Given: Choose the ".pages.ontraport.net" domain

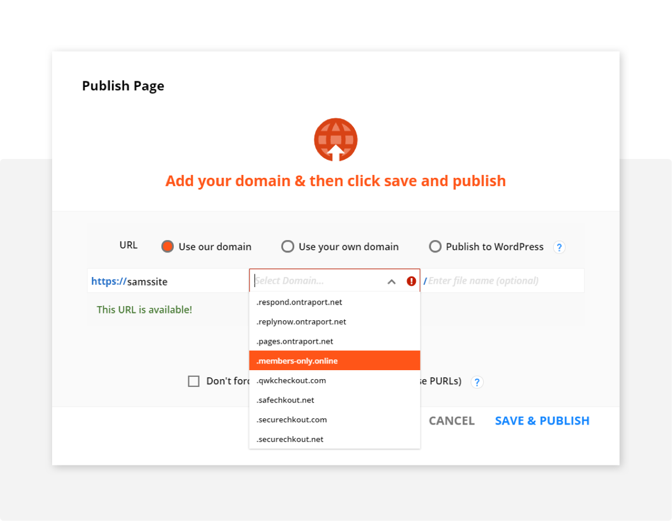Looking at the screenshot, I should [x=295, y=341].
